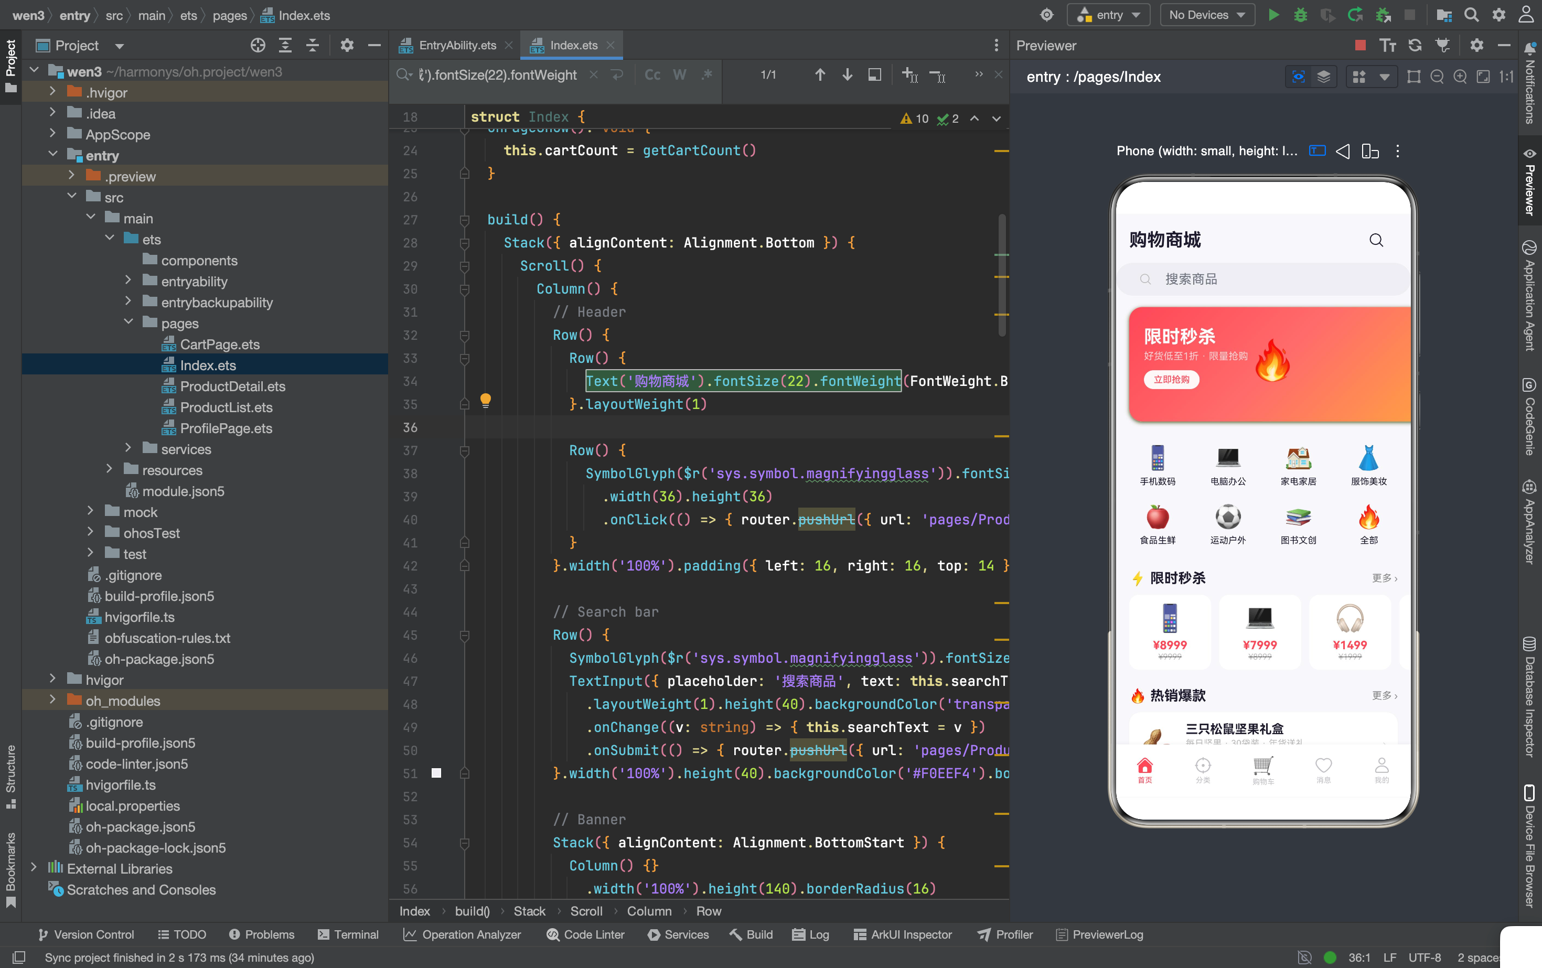Viewport: 1542px width, 968px height.
Task: Expand the AppScope folder
Action: 52,134
